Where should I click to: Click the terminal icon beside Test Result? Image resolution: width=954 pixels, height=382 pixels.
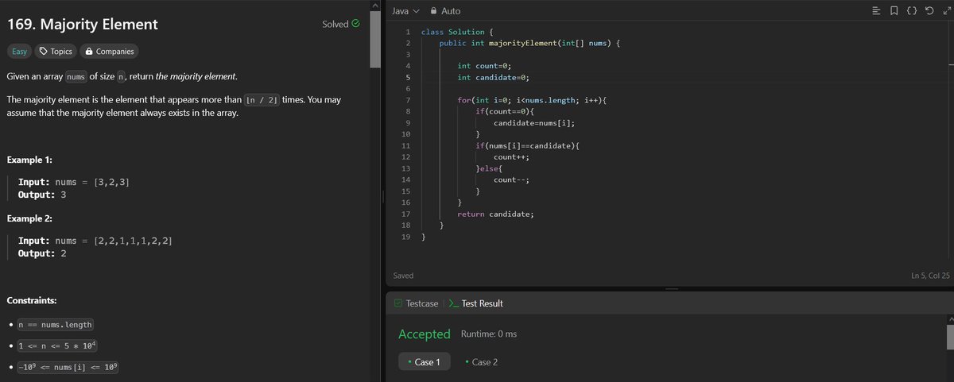(x=453, y=303)
